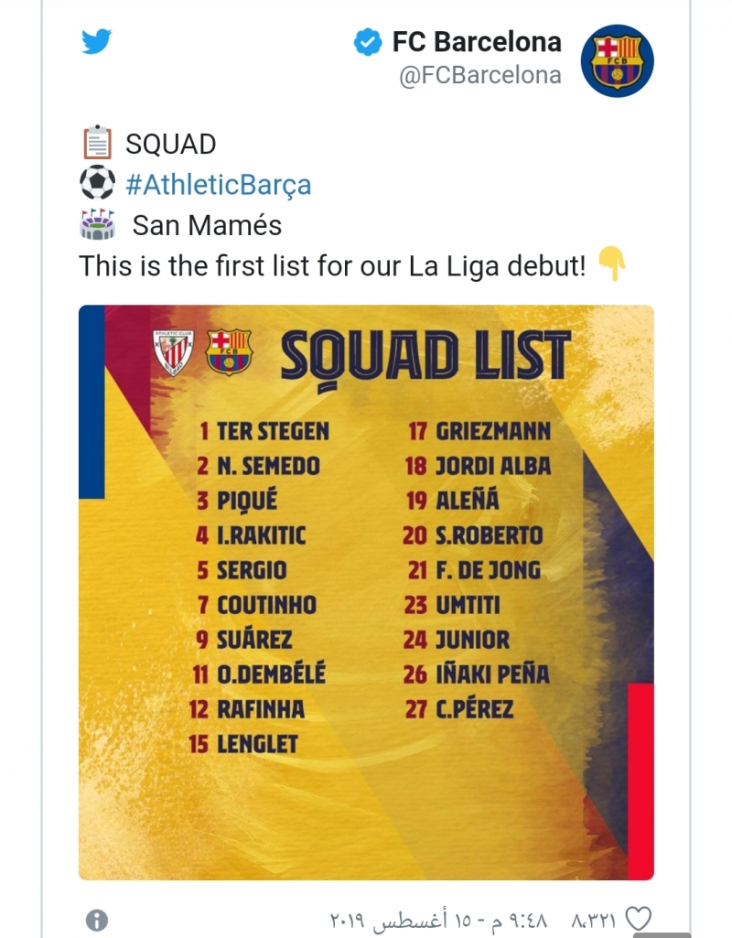This screenshot has height=938, width=732.
Task: Click the @FCBarcelona handle
Action: [x=480, y=75]
